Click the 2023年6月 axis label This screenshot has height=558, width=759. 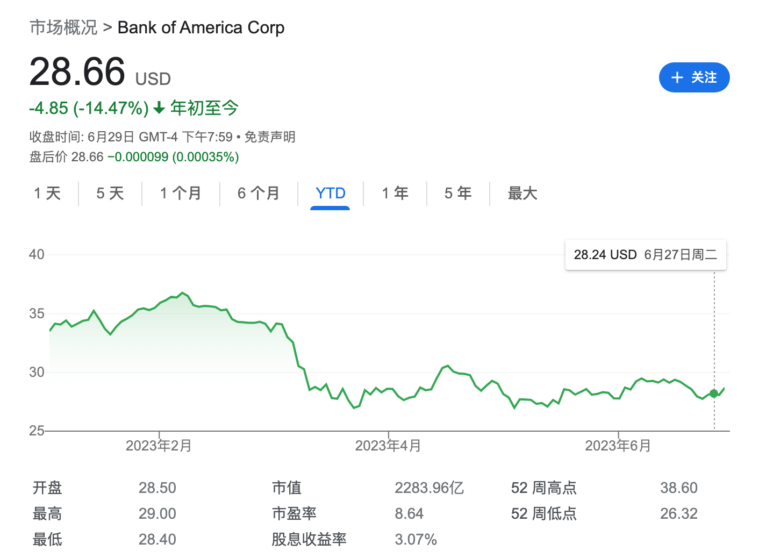click(618, 446)
